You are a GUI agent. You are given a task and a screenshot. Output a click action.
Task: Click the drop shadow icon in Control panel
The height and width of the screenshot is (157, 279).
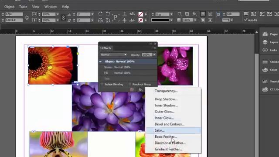pyautogui.click(x=187, y=14)
